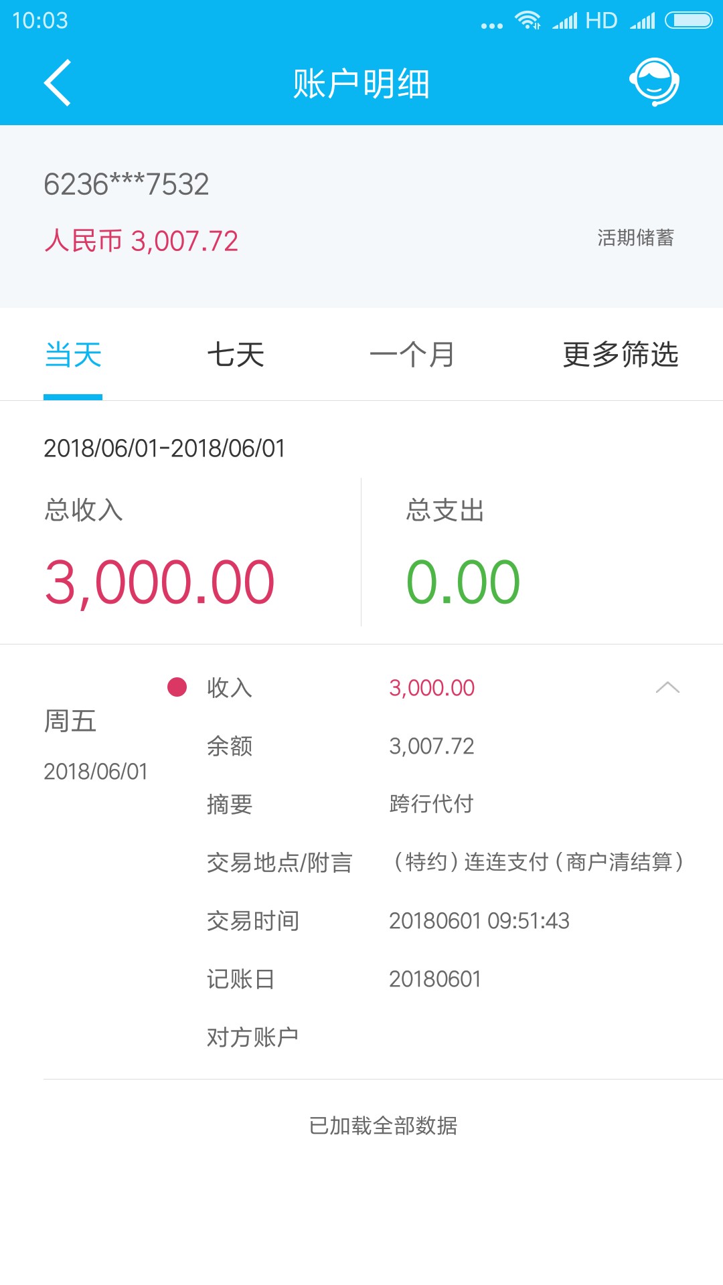Open the customer service headset icon
The height and width of the screenshot is (1285, 723).
(x=654, y=82)
